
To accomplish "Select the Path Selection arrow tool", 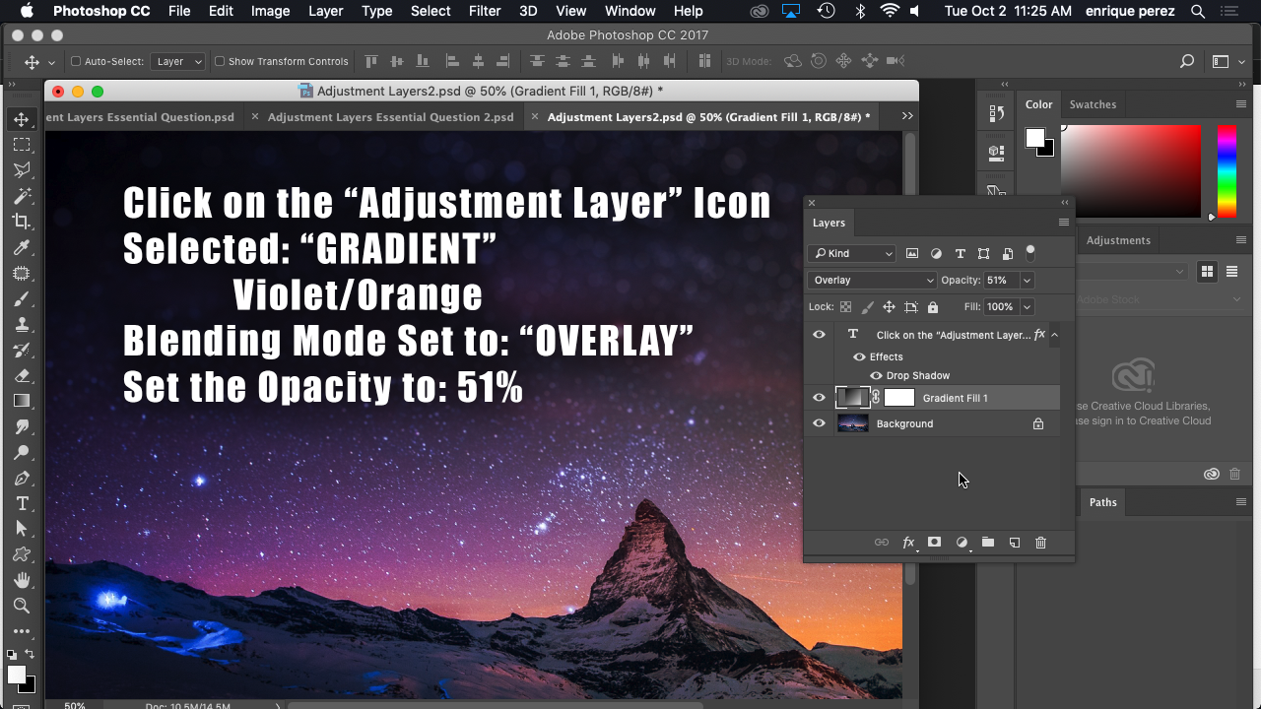I will pyautogui.click(x=22, y=529).
